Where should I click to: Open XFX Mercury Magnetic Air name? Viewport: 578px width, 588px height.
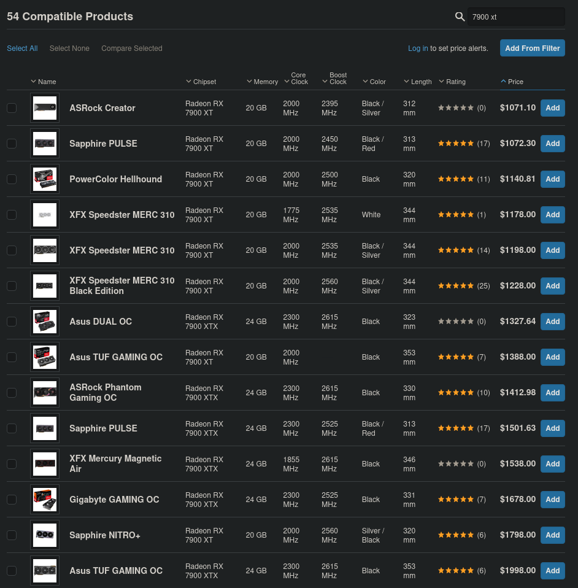pyautogui.click(x=115, y=464)
